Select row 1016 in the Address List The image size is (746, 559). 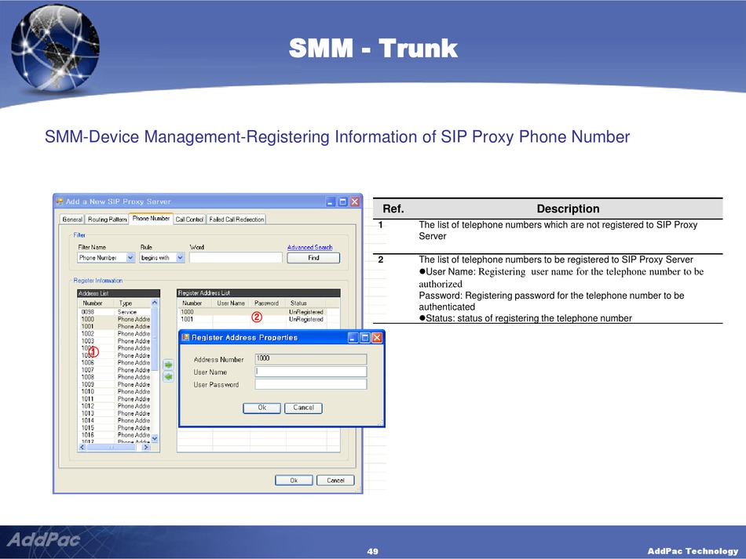pos(115,435)
